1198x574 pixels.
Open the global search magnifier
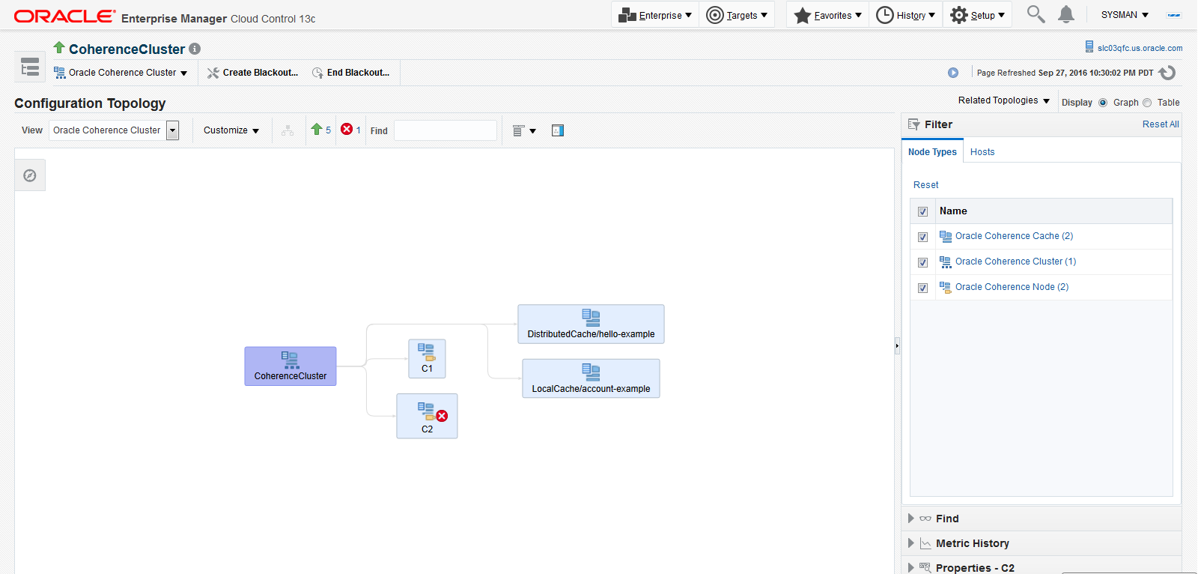pos(1036,14)
